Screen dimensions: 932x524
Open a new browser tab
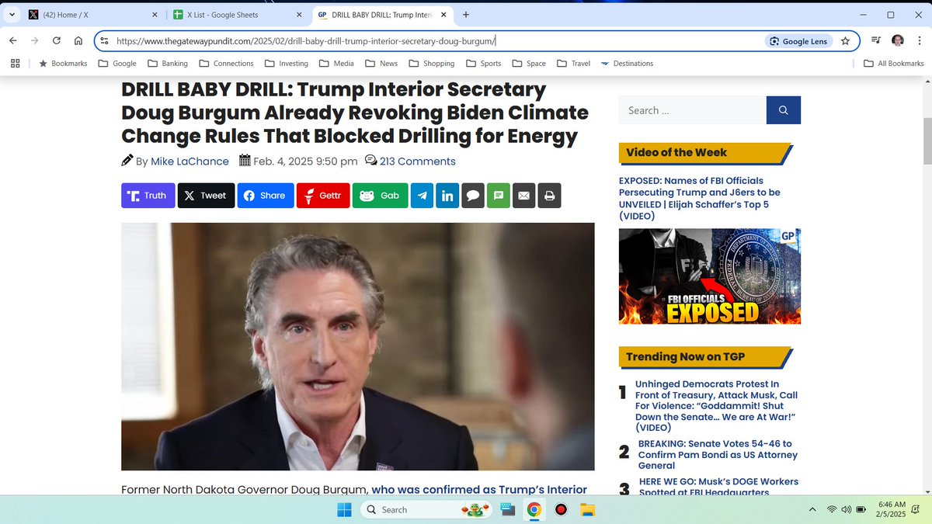click(466, 15)
